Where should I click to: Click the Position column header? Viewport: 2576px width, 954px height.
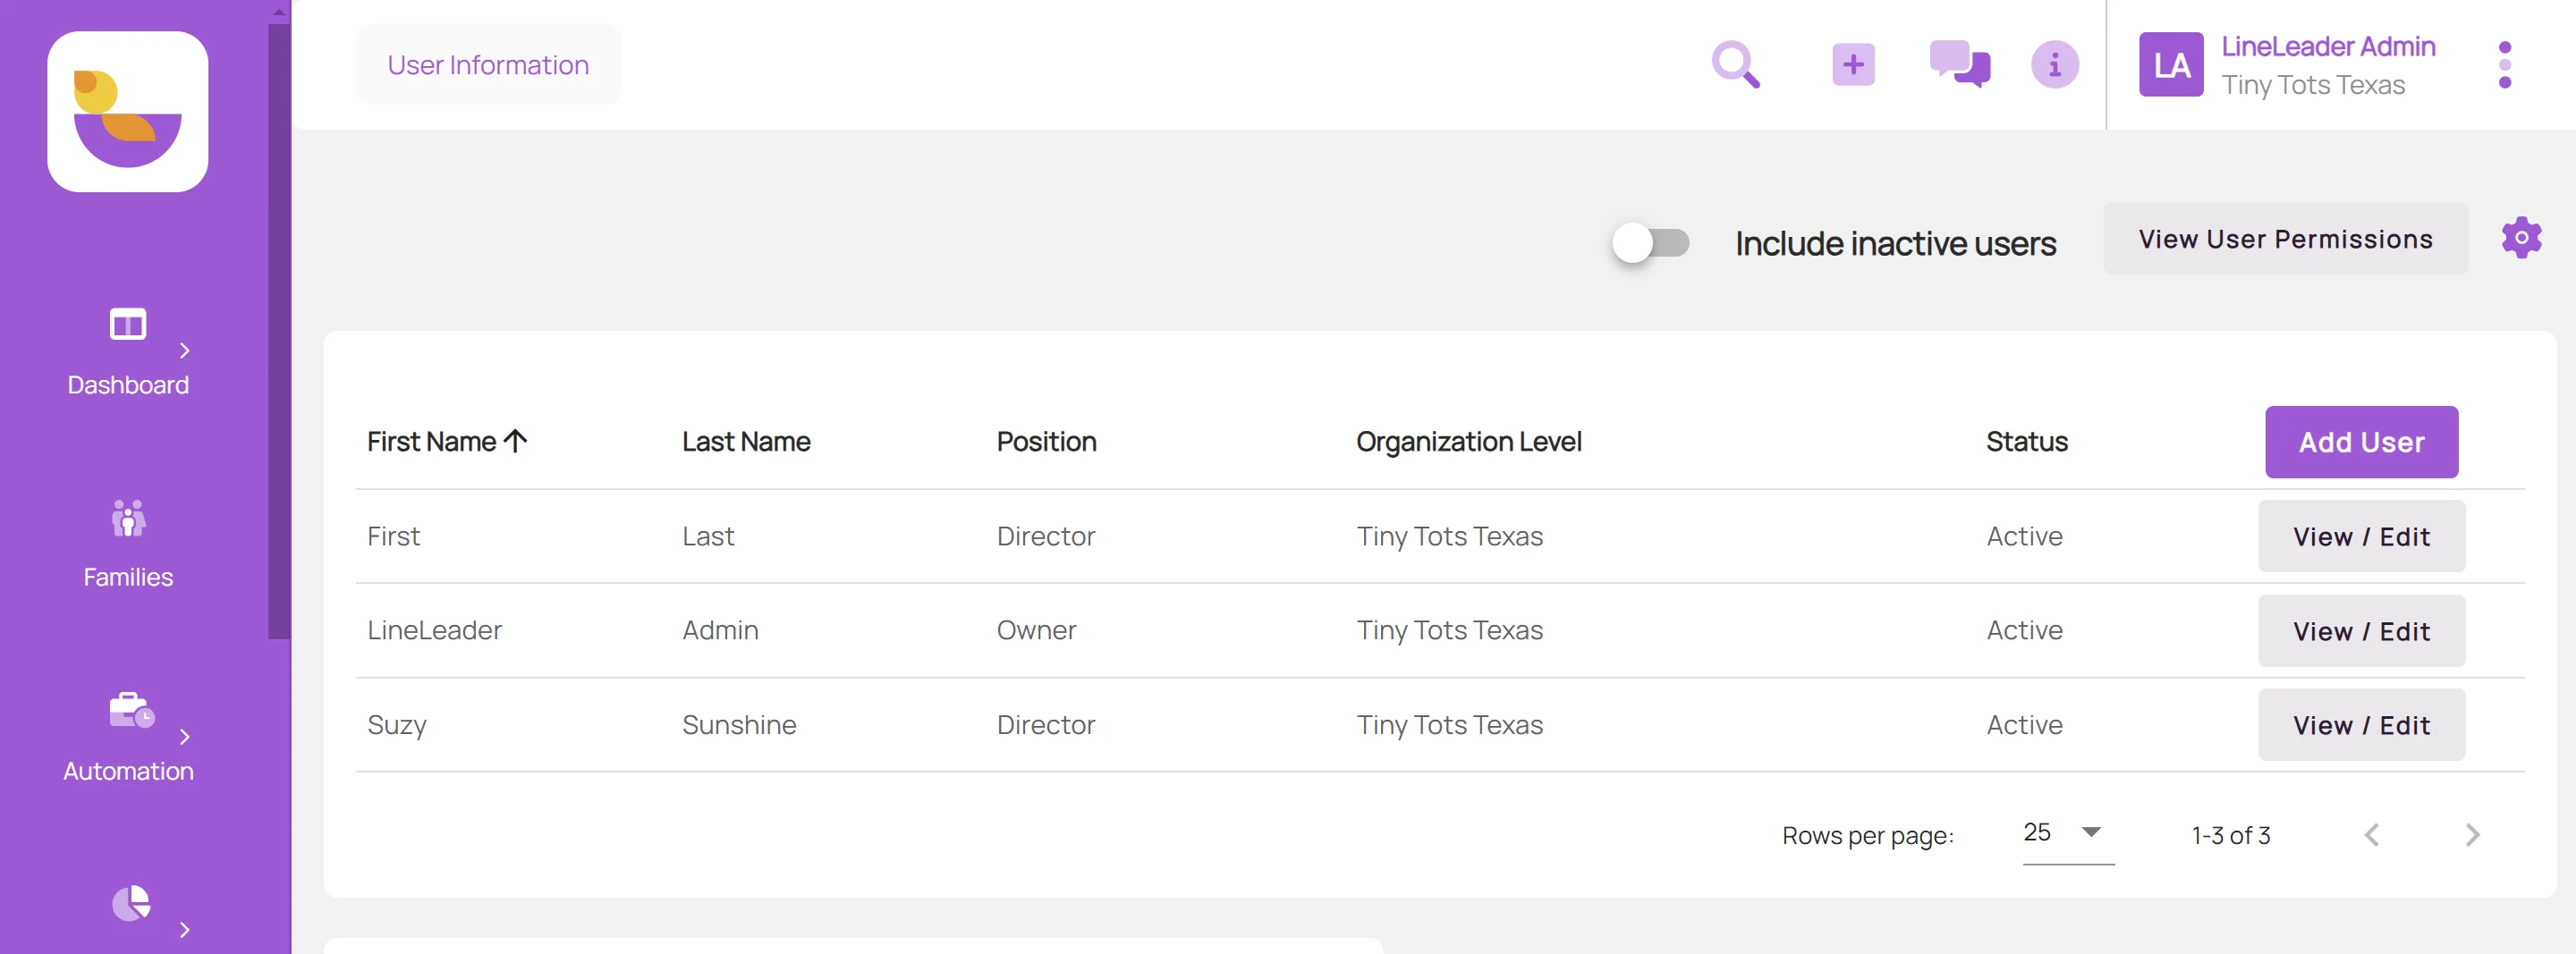[x=1046, y=441]
